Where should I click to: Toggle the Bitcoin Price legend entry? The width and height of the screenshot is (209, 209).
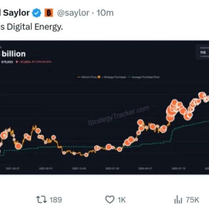click(x=87, y=77)
